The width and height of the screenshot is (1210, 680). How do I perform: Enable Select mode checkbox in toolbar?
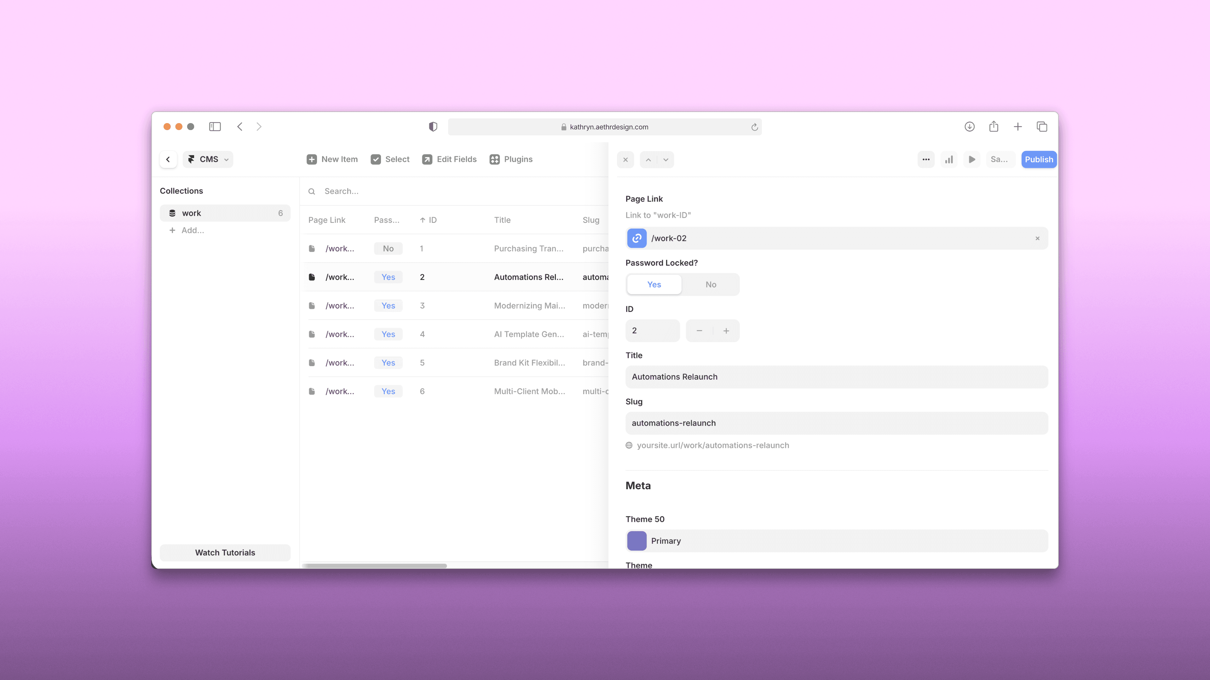click(376, 160)
